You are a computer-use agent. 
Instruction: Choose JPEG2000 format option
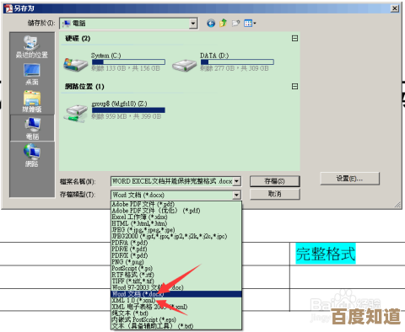(x=176, y=236)
